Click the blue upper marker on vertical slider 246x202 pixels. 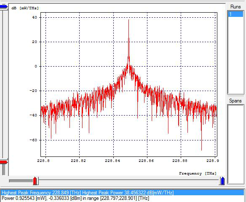click(x=4, y=7)
